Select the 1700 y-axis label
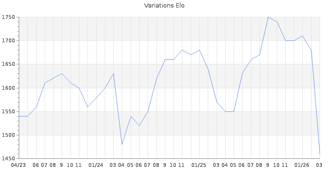329x188 pixels. pos(8,41)
